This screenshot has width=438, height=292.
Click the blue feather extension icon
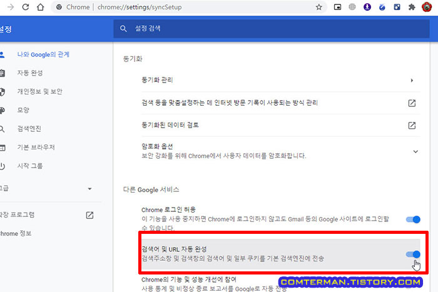tap(382, 8)
